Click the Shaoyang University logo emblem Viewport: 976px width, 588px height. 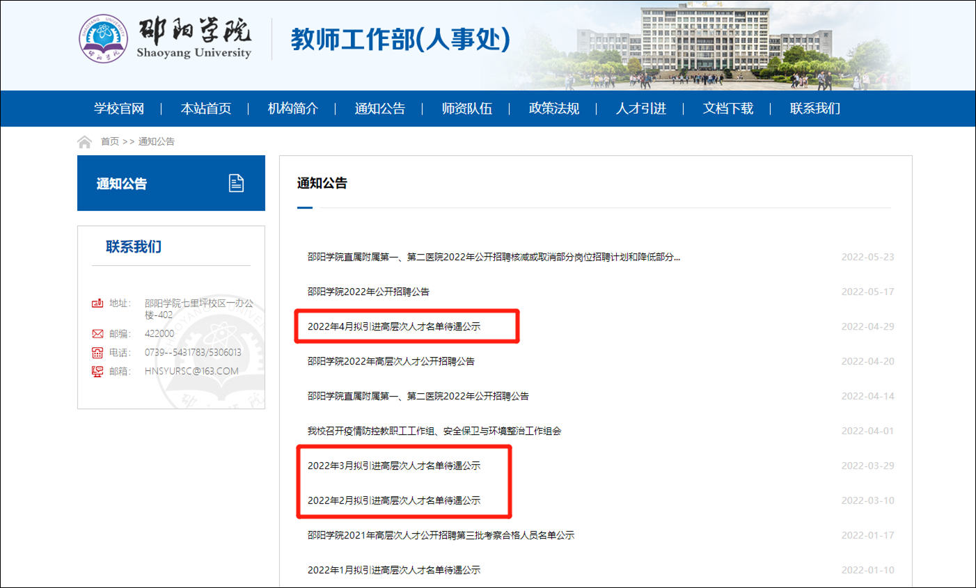click(103, 38)
